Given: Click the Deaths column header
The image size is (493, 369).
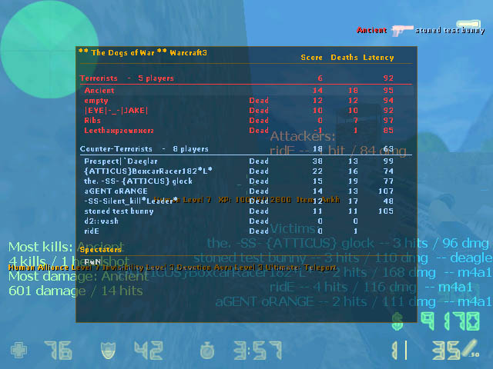Looking at the screenshot, I should (344, 58).
